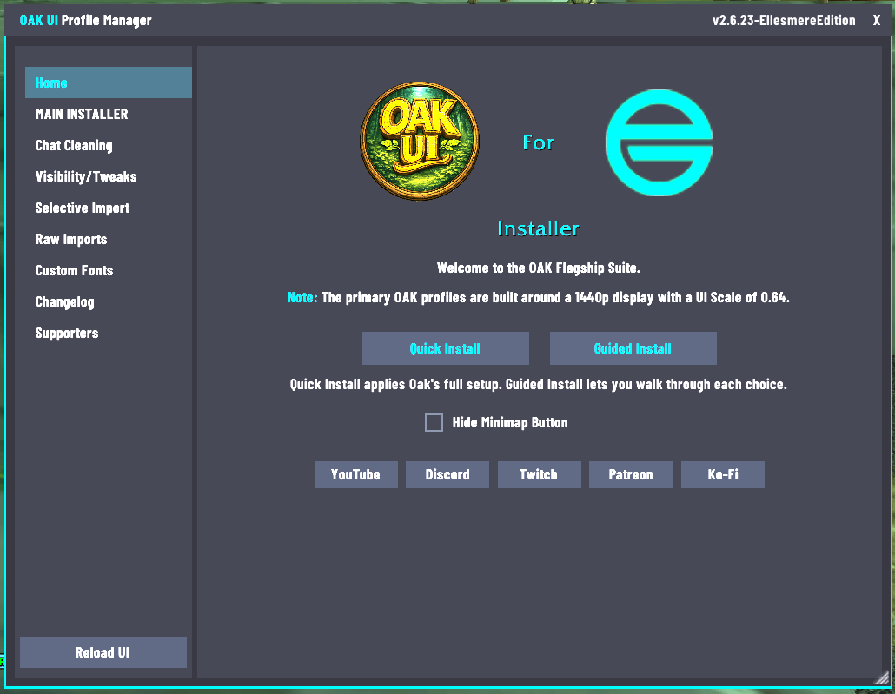Image resolution: width=895 pixels, height=694 pixels.
Task: Begin the Guided Install
Action: tap(633, 348)
